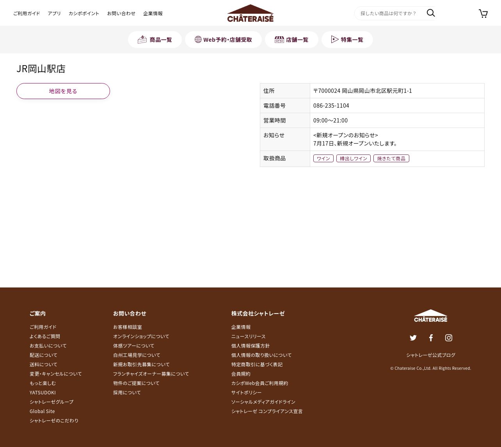Image resolution: width=501 pixels, height=447 pixels.
Task: Open footer link お支払いについて
Action: tap(48, 346)
